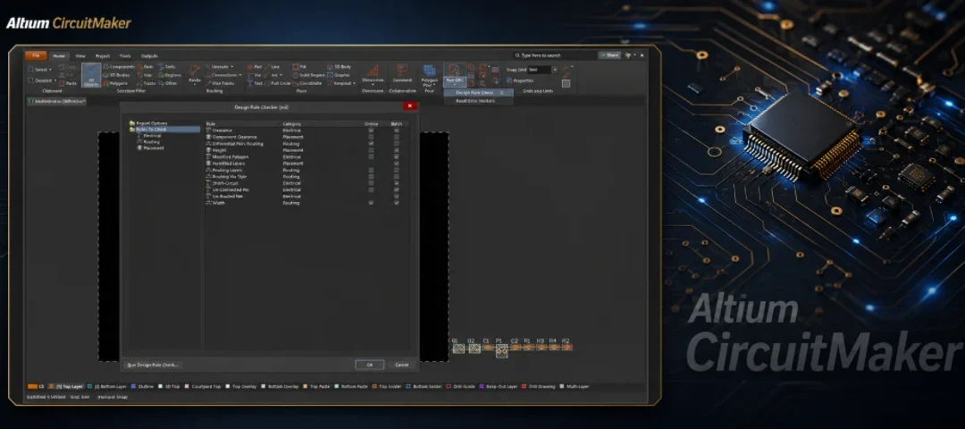965x429 pixels.
Task: Start the Route tool
Action: [195, 73]
